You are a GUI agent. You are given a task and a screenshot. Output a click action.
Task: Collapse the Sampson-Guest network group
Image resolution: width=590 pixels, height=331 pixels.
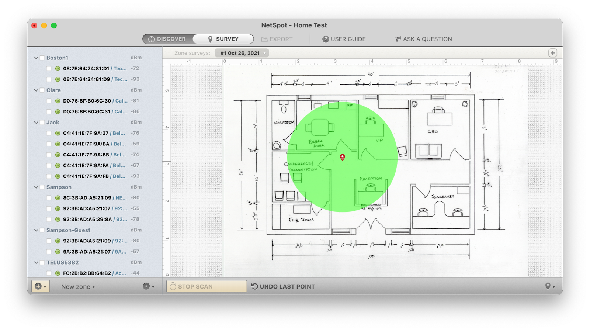tap(36, 230)
